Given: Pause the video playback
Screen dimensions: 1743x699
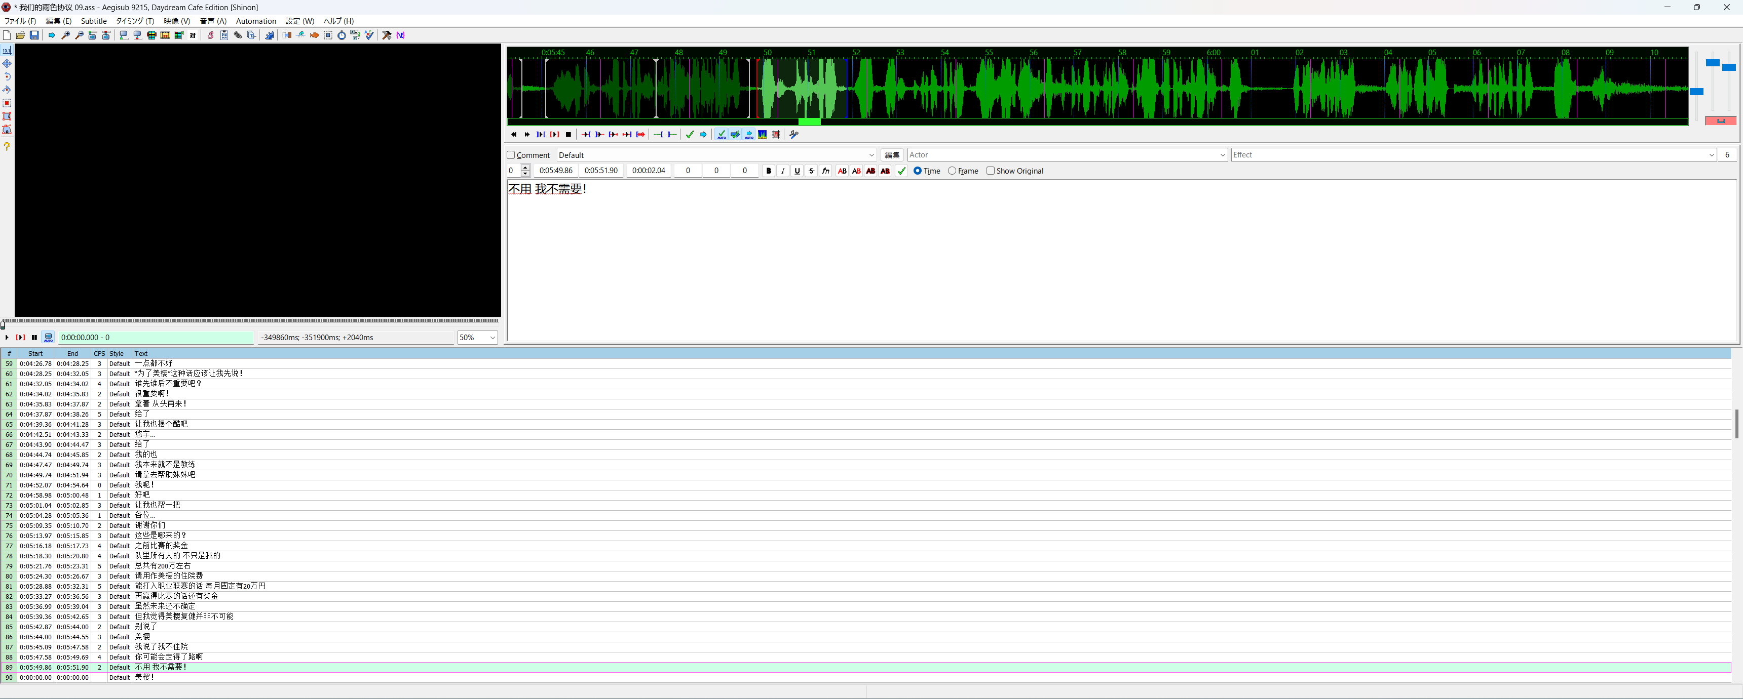Looking at the screenshot, I should [x=34, y=337].
